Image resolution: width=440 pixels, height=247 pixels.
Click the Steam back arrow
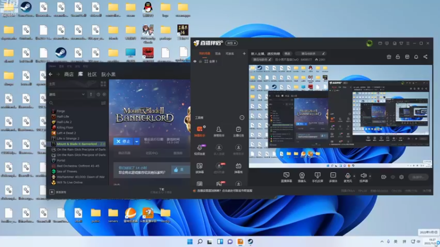(x=51, y=74)
